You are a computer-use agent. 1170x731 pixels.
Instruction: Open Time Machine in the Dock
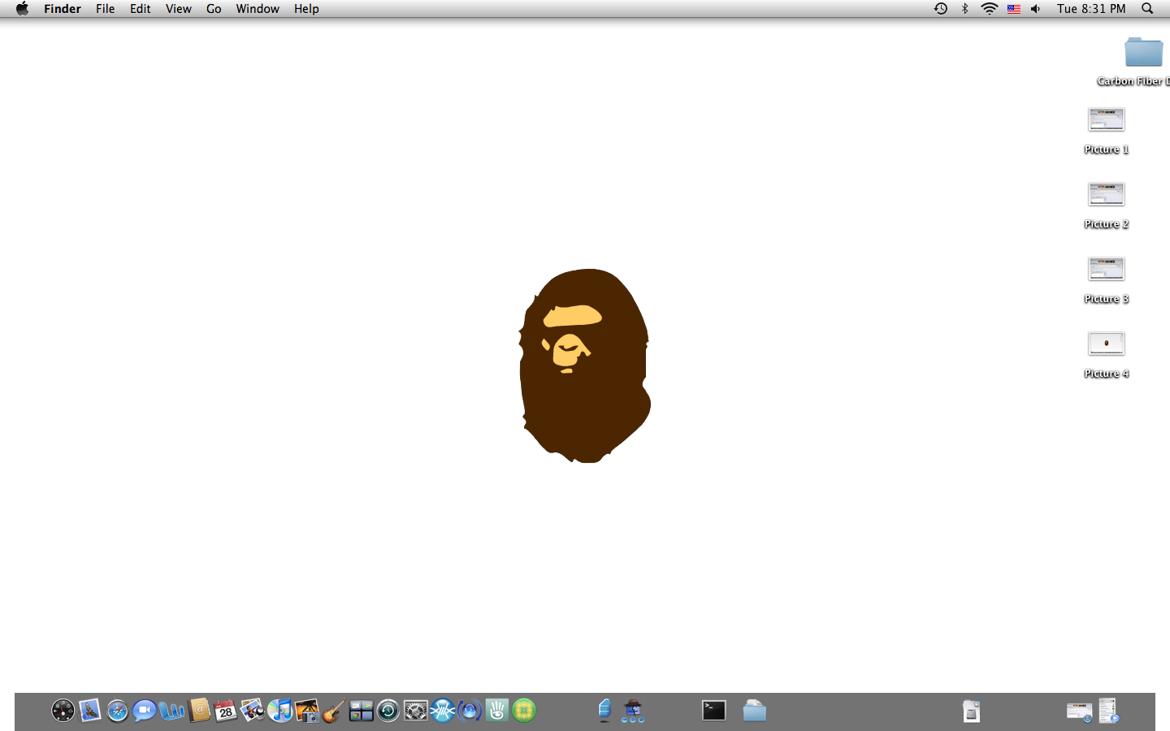click(x=388, y=711)
